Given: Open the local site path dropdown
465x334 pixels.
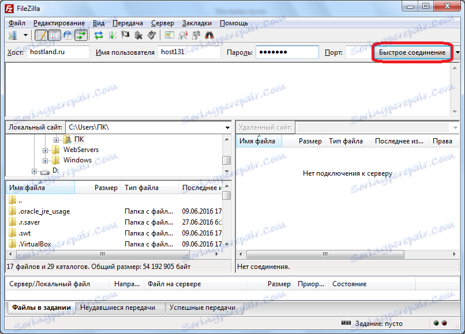Looking at the screenshot, I should (x=227, y=128).
